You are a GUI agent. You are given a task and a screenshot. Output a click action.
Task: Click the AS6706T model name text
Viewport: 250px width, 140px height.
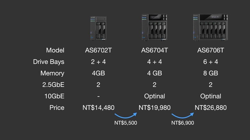coord(211,51)
